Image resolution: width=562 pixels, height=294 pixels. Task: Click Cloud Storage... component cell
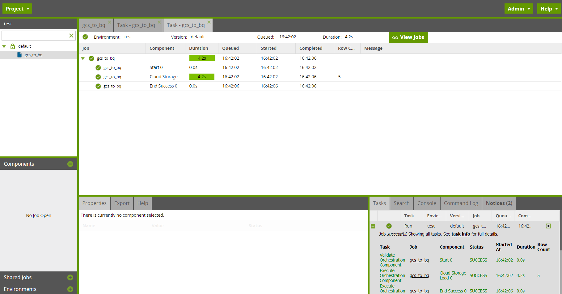[x=165, y=77]
